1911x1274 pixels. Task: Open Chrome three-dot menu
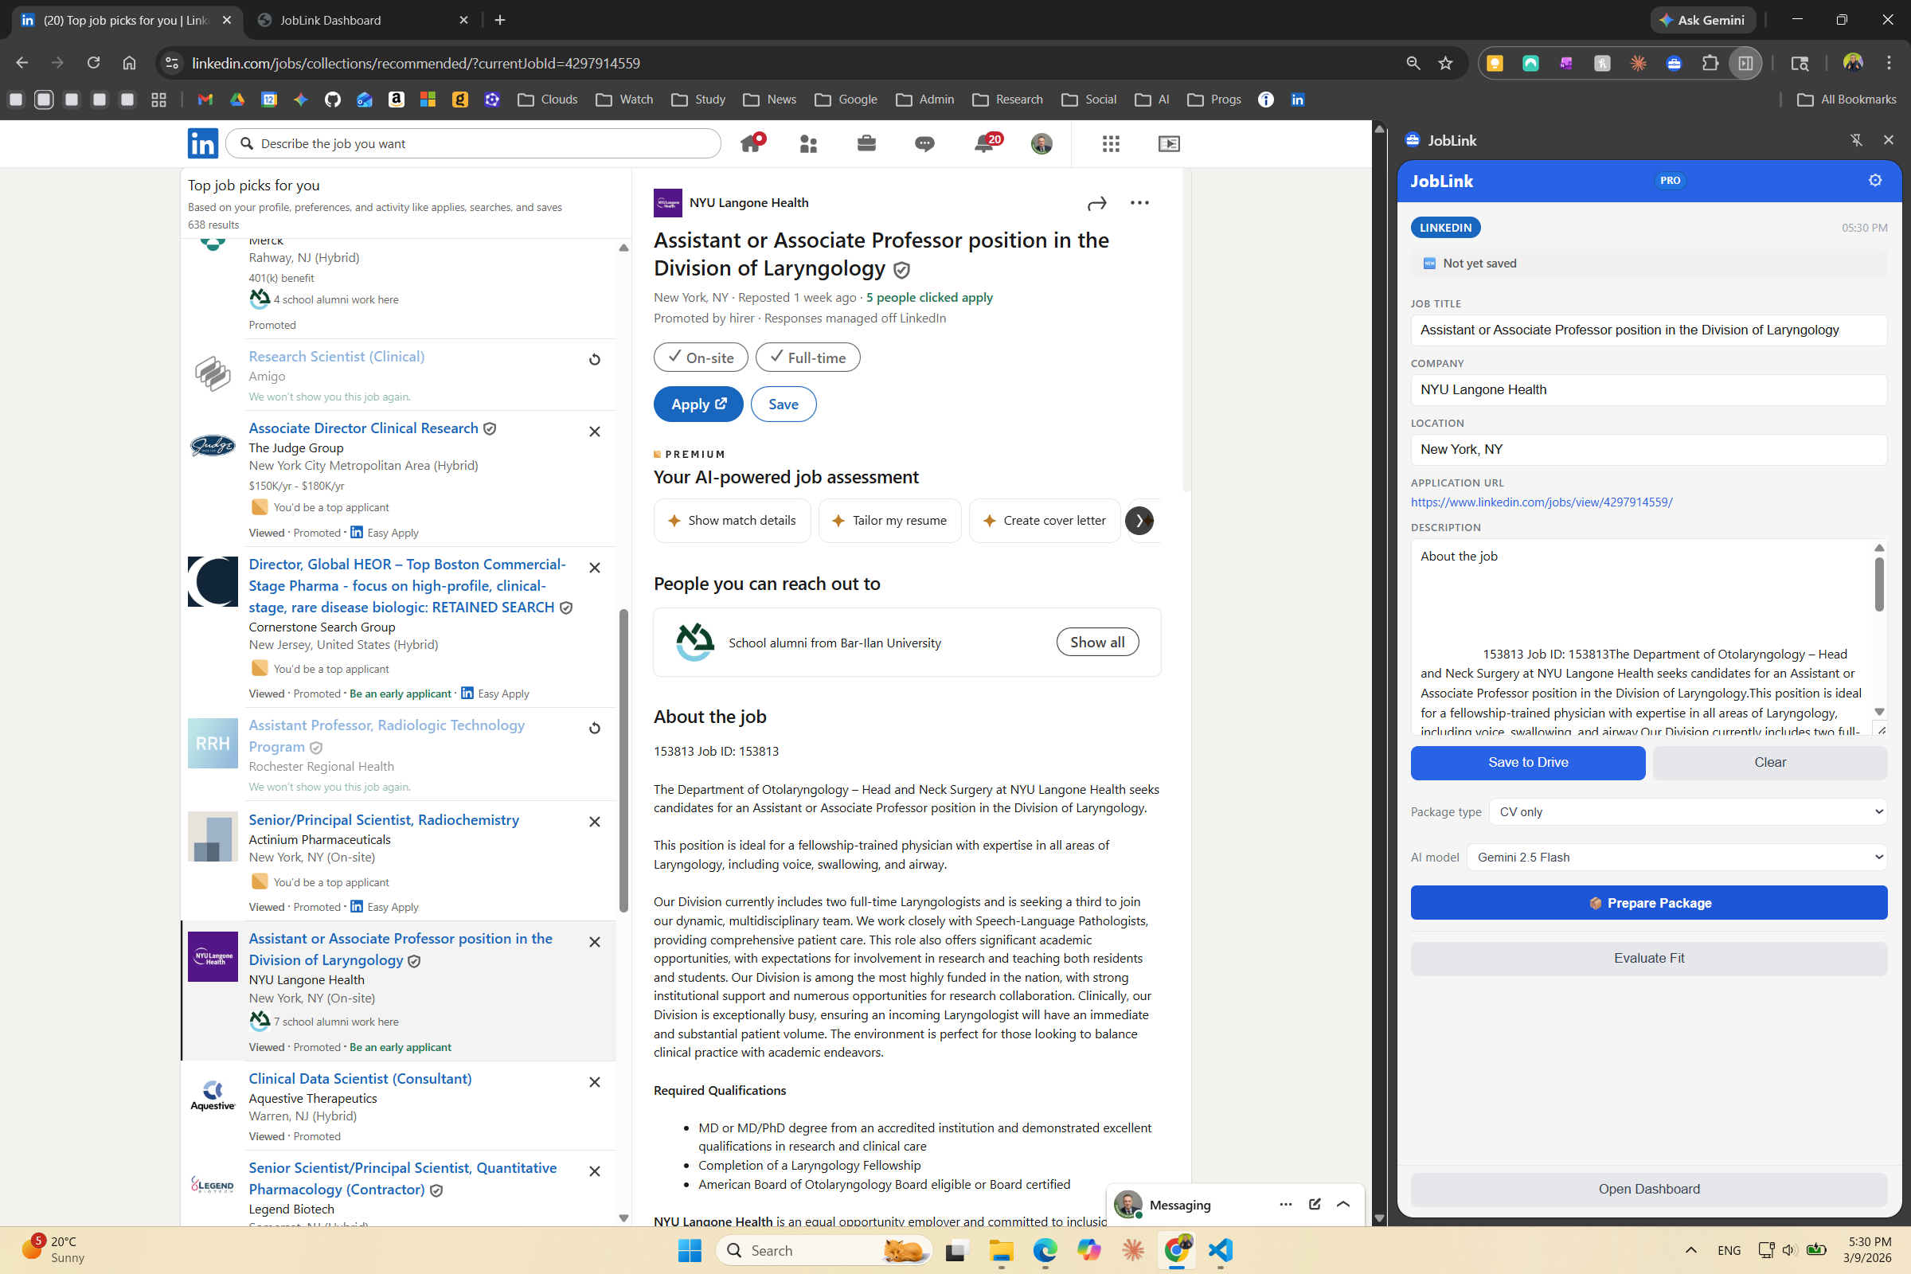(x=1888, y=64)
